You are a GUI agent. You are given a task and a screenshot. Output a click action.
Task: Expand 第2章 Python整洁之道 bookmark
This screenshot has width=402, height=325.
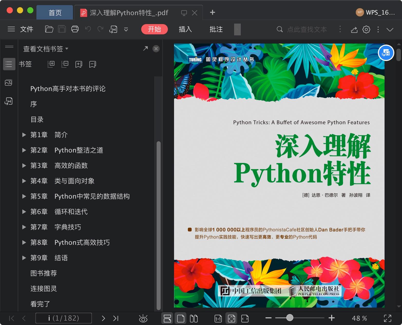(x=24, y=150)
